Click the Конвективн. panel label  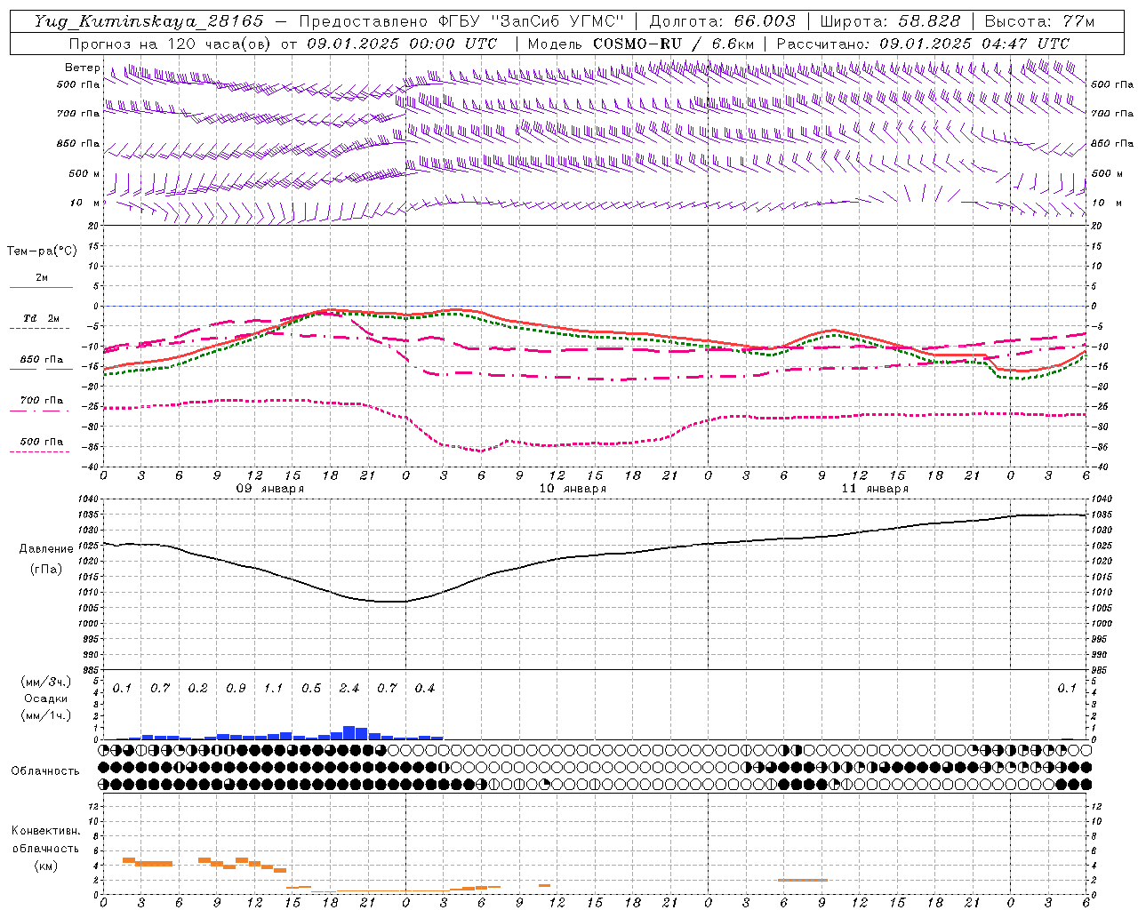tap(45, 831)
